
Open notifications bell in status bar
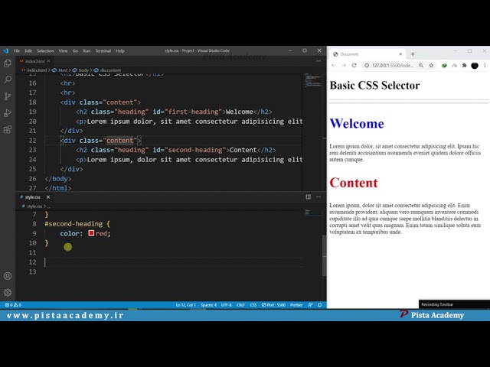[x=320, y=305]
